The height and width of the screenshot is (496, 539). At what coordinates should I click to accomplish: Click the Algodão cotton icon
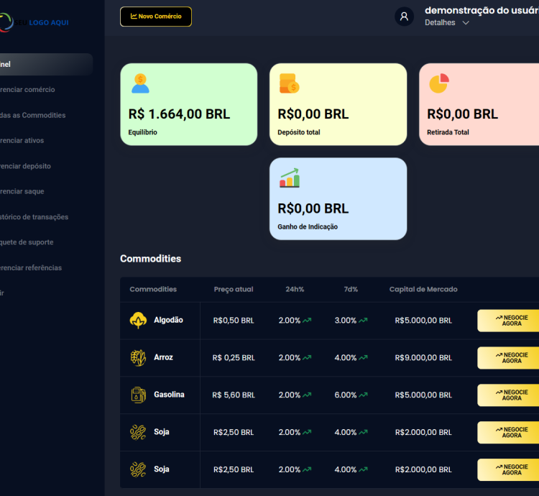click(x=138, y=321)
